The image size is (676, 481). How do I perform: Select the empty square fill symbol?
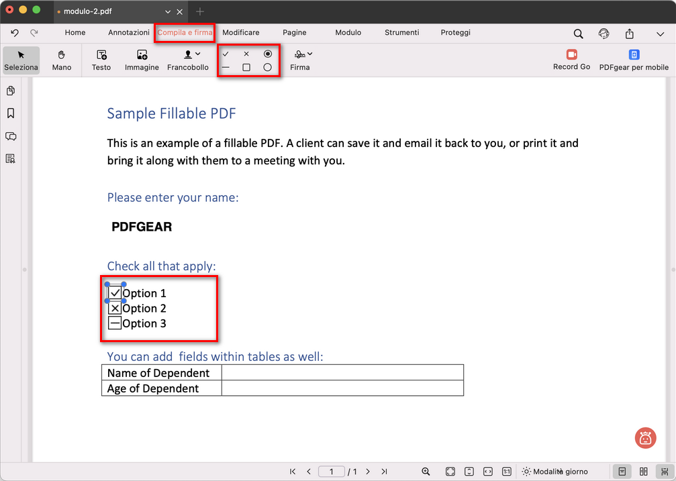tap(246, 67)
